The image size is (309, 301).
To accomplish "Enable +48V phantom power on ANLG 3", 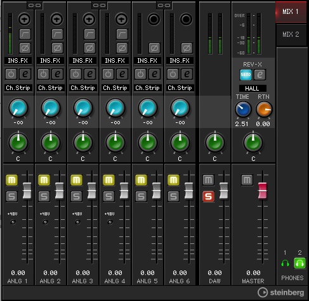I will [x=77, y=222].
